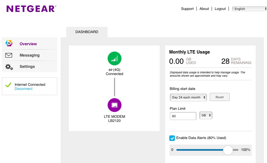
Task: Uncheck Enable Data Alerts checkbox
Action: pyautogui.click(x=172, y=138)
